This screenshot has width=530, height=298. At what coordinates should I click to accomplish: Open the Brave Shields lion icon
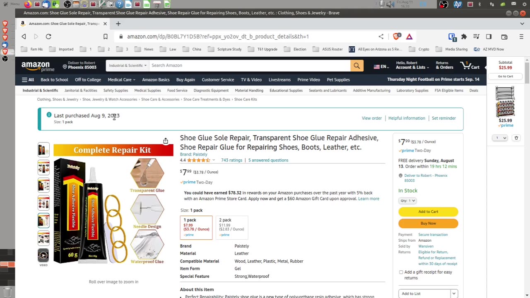(x=396, y=36)
